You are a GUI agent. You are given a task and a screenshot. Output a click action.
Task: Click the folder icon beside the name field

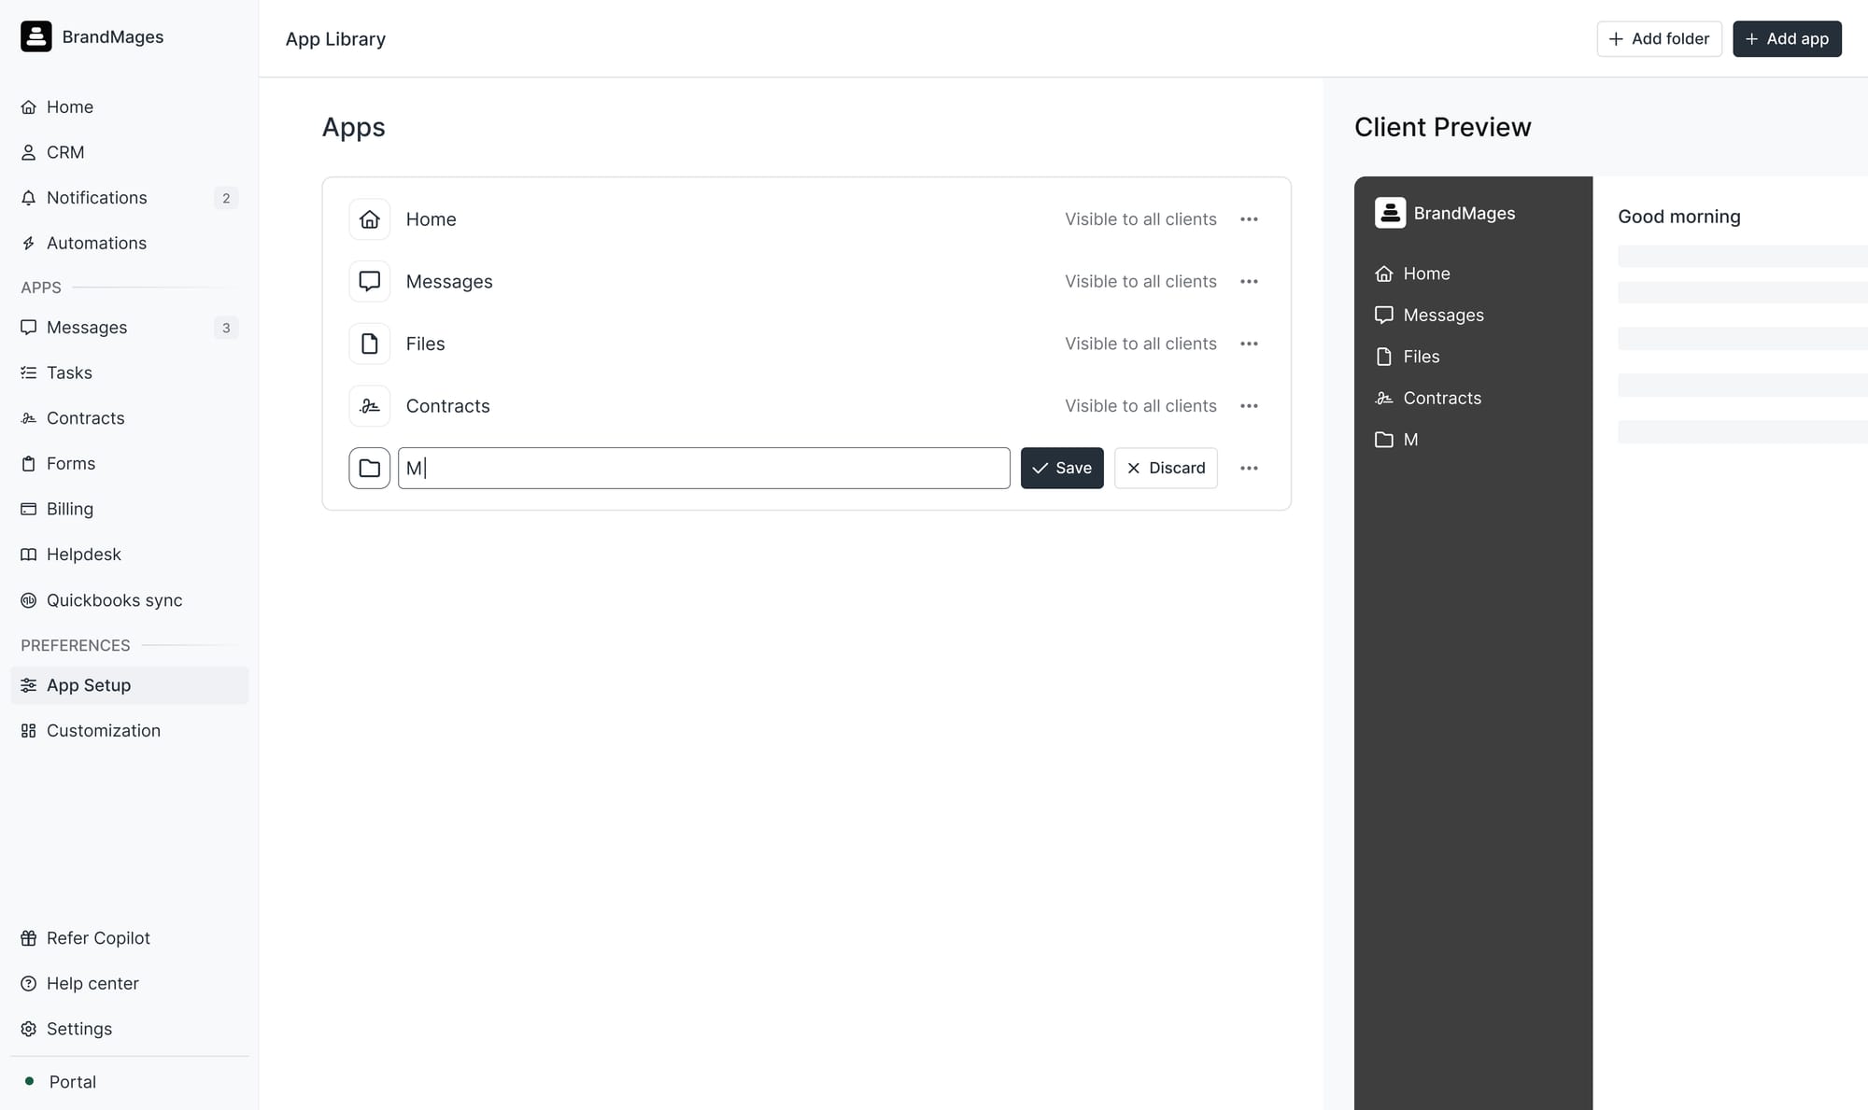(369, 468)
